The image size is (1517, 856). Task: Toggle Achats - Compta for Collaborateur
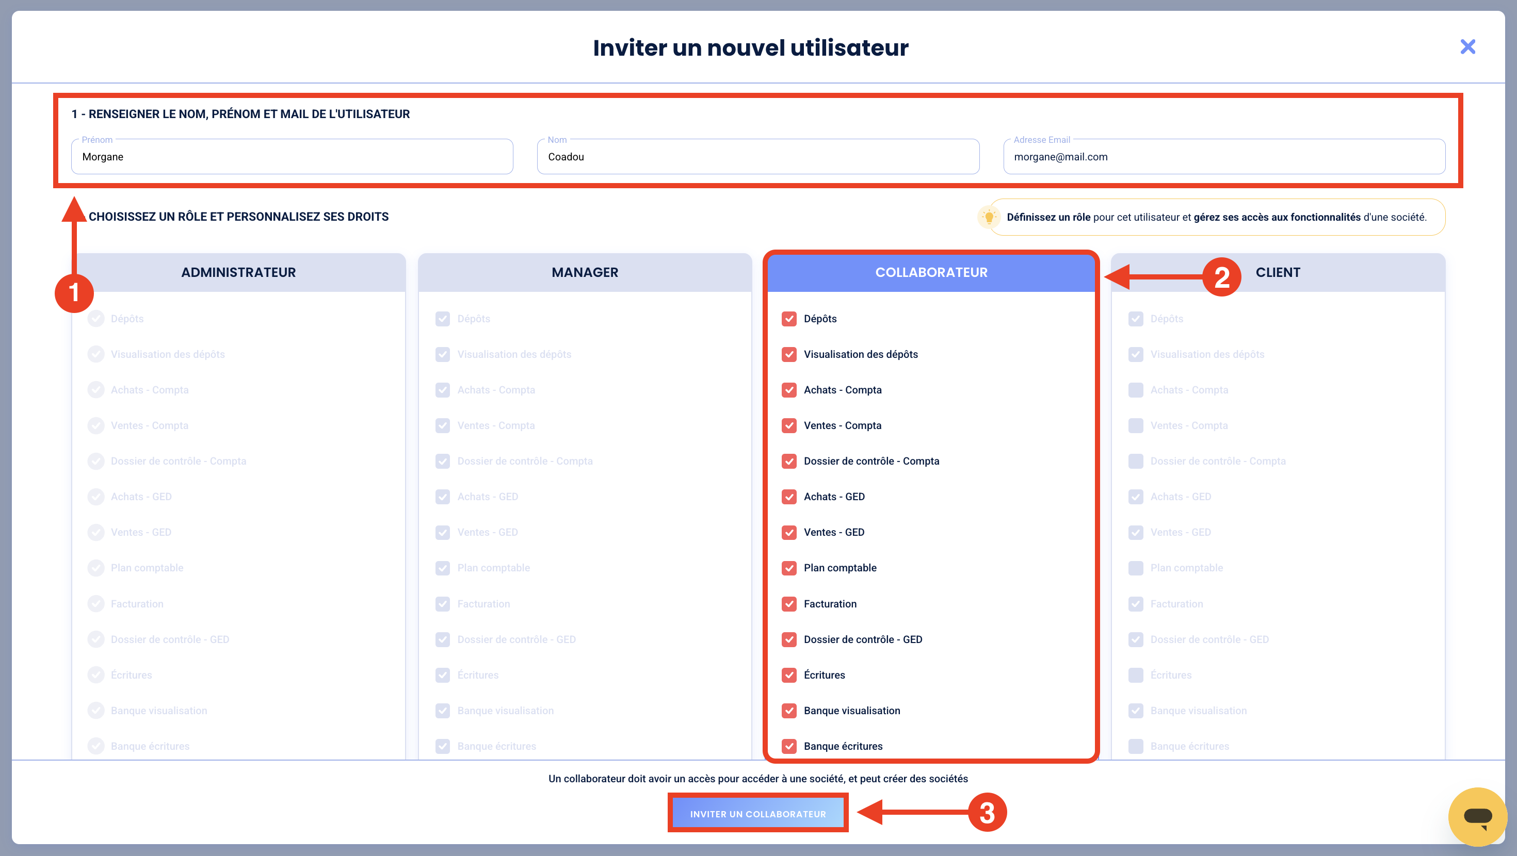click(x=789, y=390)
